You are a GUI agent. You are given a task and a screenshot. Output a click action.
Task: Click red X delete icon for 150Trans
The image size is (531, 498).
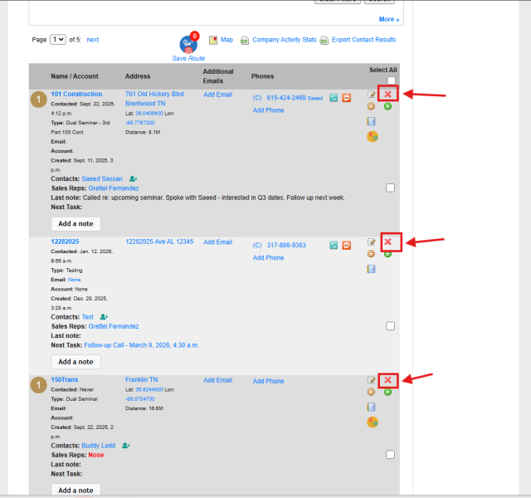[x=387, y=380]
